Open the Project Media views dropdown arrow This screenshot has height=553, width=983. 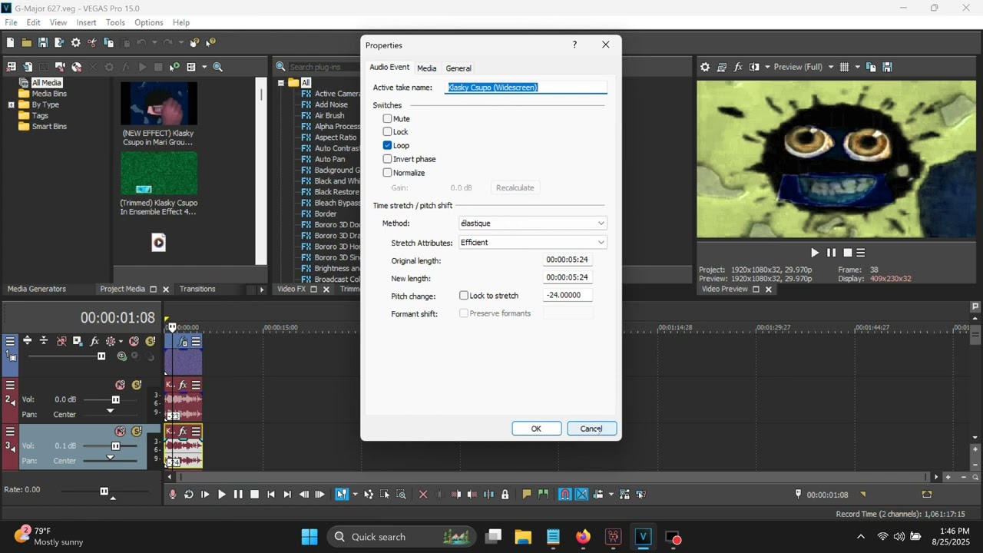point(204,67)
